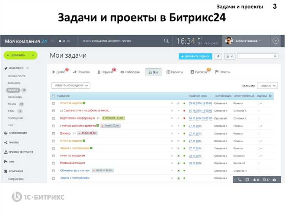Open 'Почта' in sidebar
The width and height of the screenshot is (285, 213).
[x=12, y=104]
